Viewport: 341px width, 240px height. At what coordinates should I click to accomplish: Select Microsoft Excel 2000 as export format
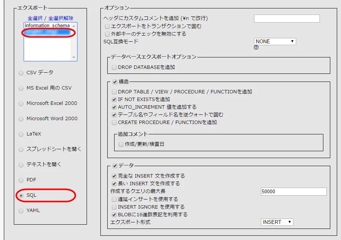[x=21, y=103]
